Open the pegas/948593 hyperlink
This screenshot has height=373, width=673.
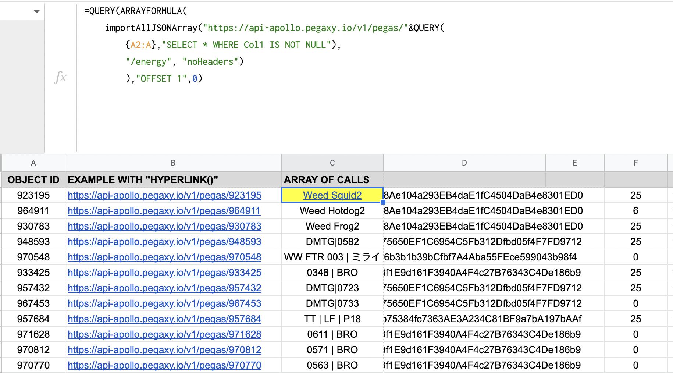pos(164,242)
